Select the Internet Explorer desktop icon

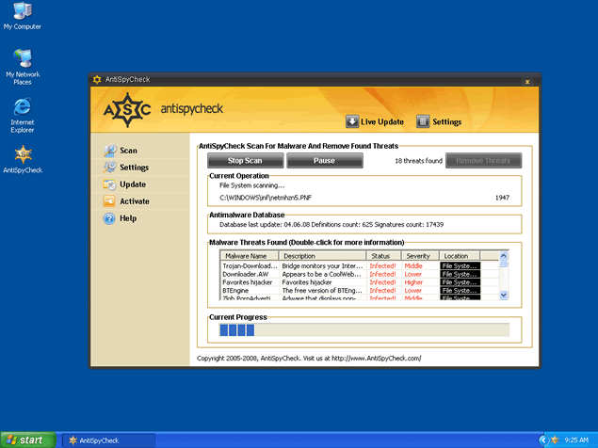tap(22, 105)
